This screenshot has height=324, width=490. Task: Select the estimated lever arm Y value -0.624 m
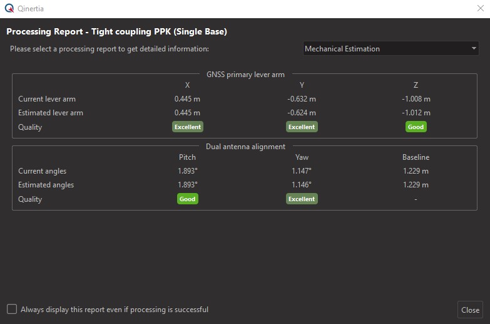pyautogui.click(x=302, y=113)
